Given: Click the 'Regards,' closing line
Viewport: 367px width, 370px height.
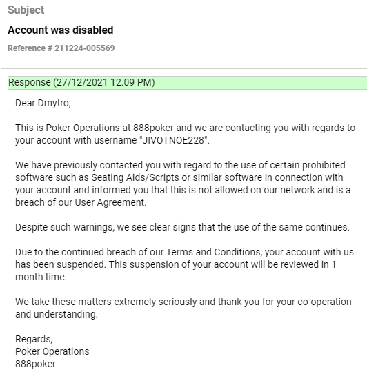Looking at the screenshot, I should pos(34,339).
